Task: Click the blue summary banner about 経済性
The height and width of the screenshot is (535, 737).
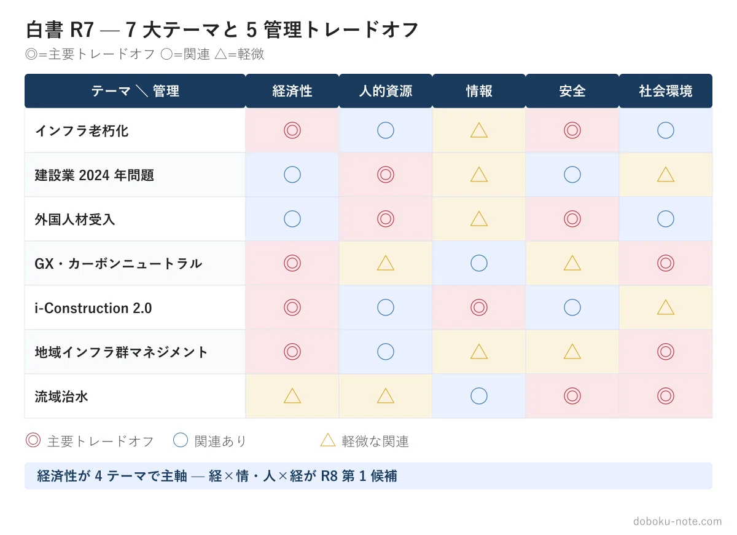Action: pos(368,476)
